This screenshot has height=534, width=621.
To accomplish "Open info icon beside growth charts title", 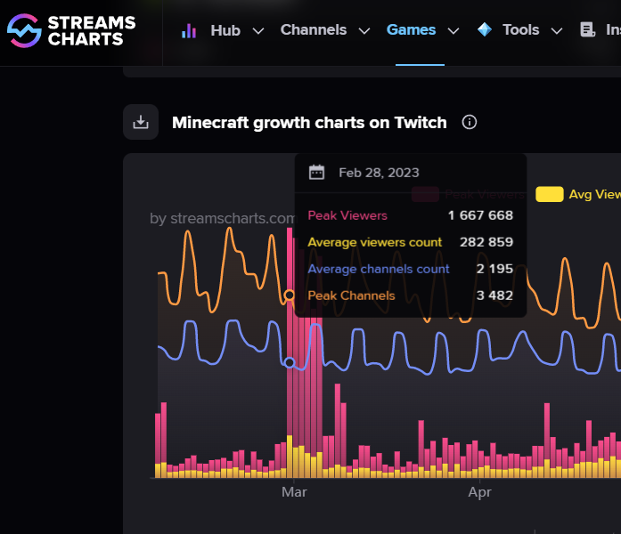I will [470, 122].
